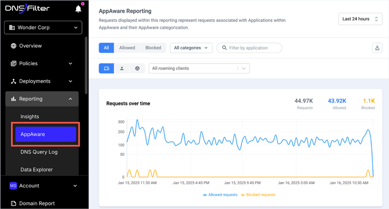Open the All roaming clients dropdown
This screenshot has width=389, height=209.
click(x=199, y=68)
